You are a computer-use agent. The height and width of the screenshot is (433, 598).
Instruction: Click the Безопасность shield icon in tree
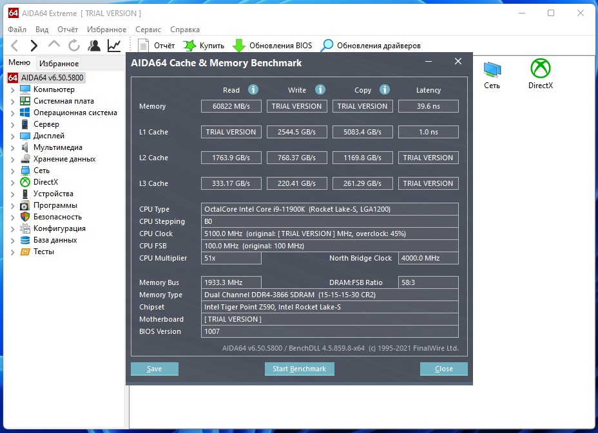(x=24, y=217)
